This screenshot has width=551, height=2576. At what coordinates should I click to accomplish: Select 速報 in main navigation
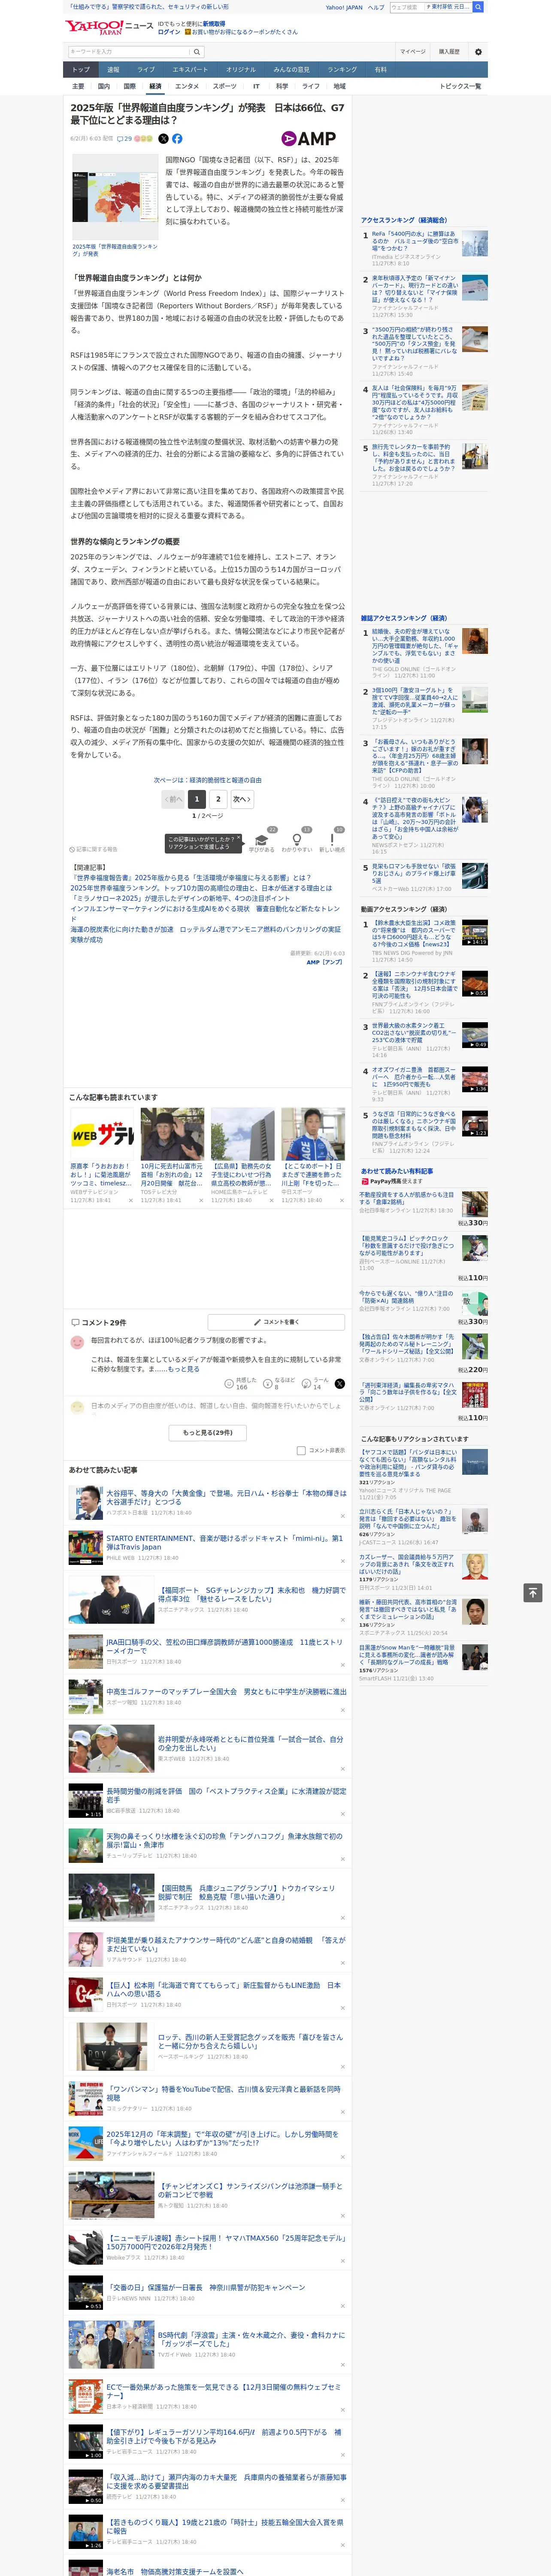click(113, 69)
